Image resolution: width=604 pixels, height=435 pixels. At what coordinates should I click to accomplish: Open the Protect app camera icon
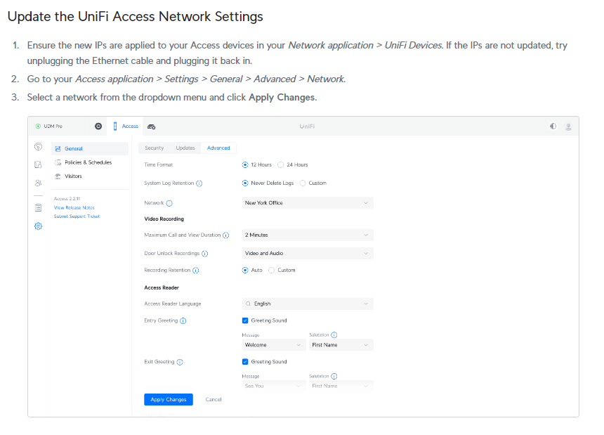coord(152,126)
